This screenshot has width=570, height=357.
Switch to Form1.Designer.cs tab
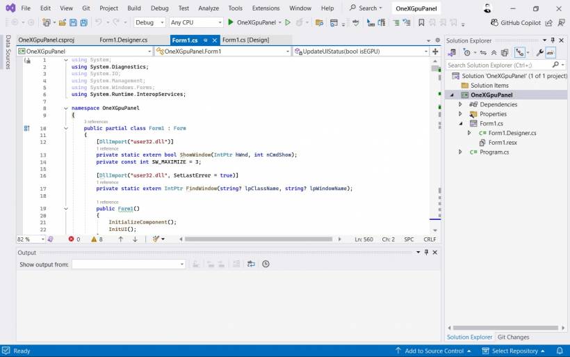pyautogui.click(x=123, y=40)
